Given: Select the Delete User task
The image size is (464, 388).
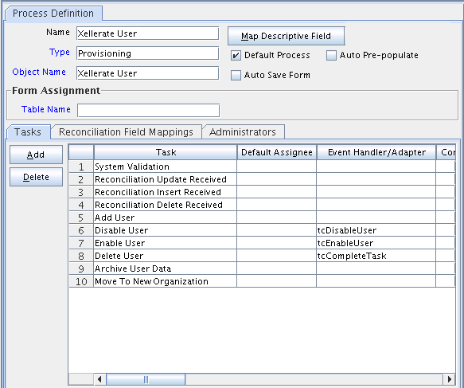Looking at the screenshot, I should (x=165, y=256).
